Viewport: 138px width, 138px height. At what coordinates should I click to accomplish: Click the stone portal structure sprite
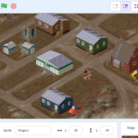[29, 33]
